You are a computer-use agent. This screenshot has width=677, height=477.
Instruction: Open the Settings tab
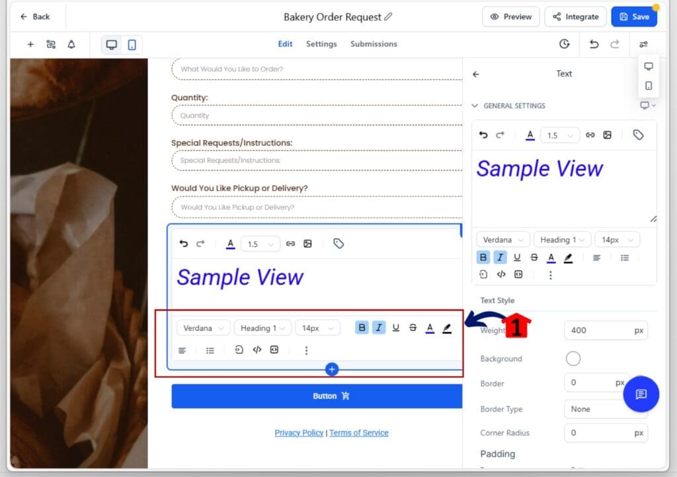[321, 44]
